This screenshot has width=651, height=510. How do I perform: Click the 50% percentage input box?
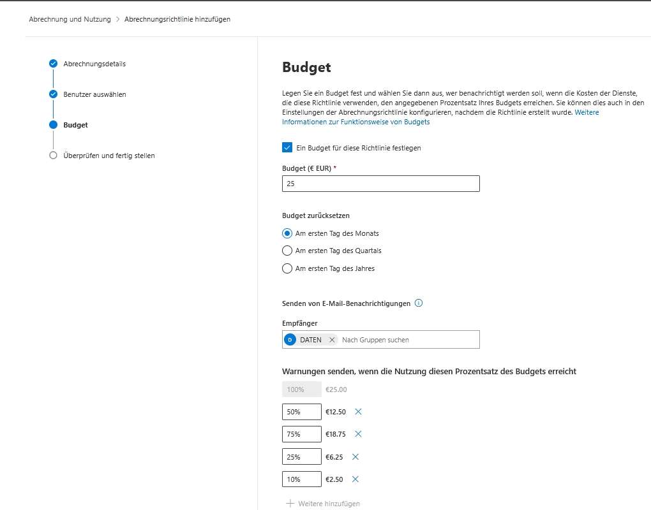(301, 412)
